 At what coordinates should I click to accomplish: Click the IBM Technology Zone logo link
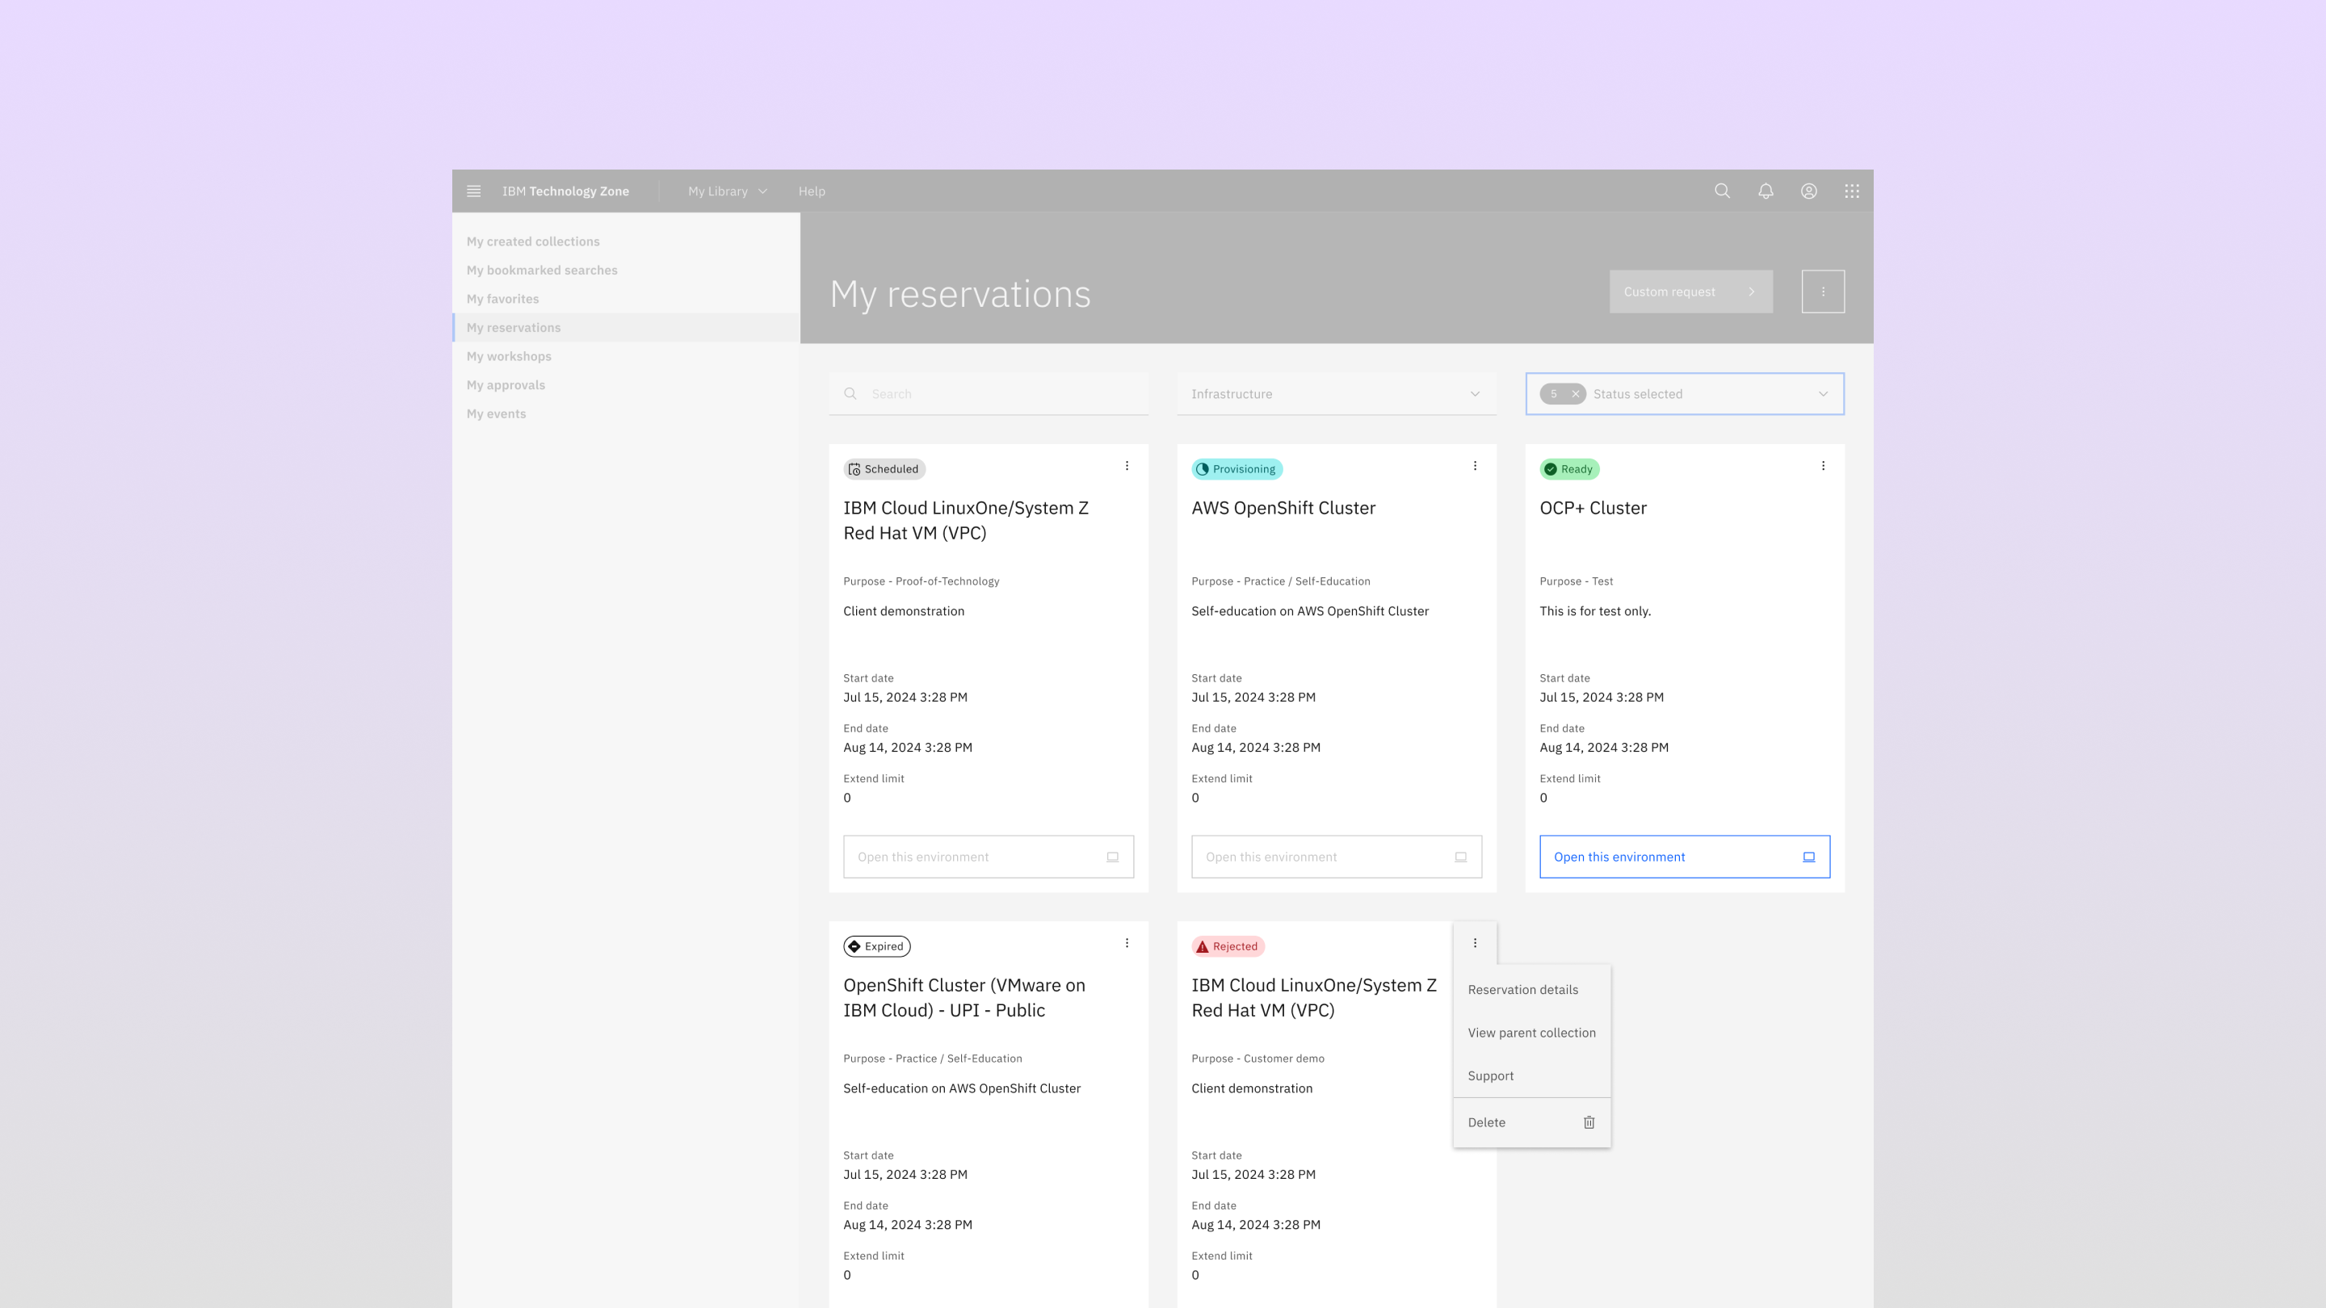[x=565, y=191]
